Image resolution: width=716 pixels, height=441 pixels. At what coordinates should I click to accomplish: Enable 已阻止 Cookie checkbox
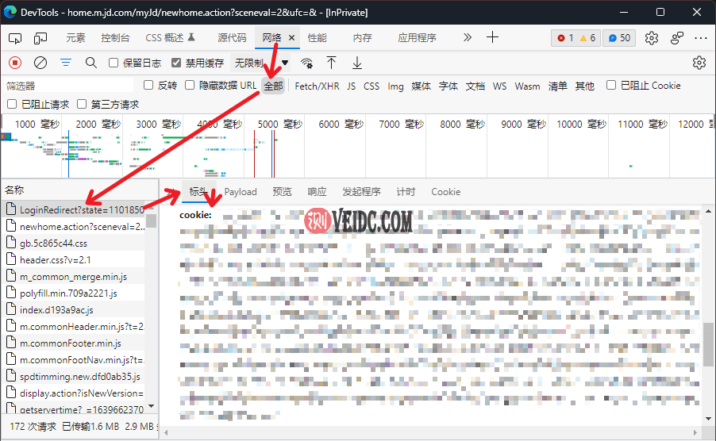click(611, 85)
